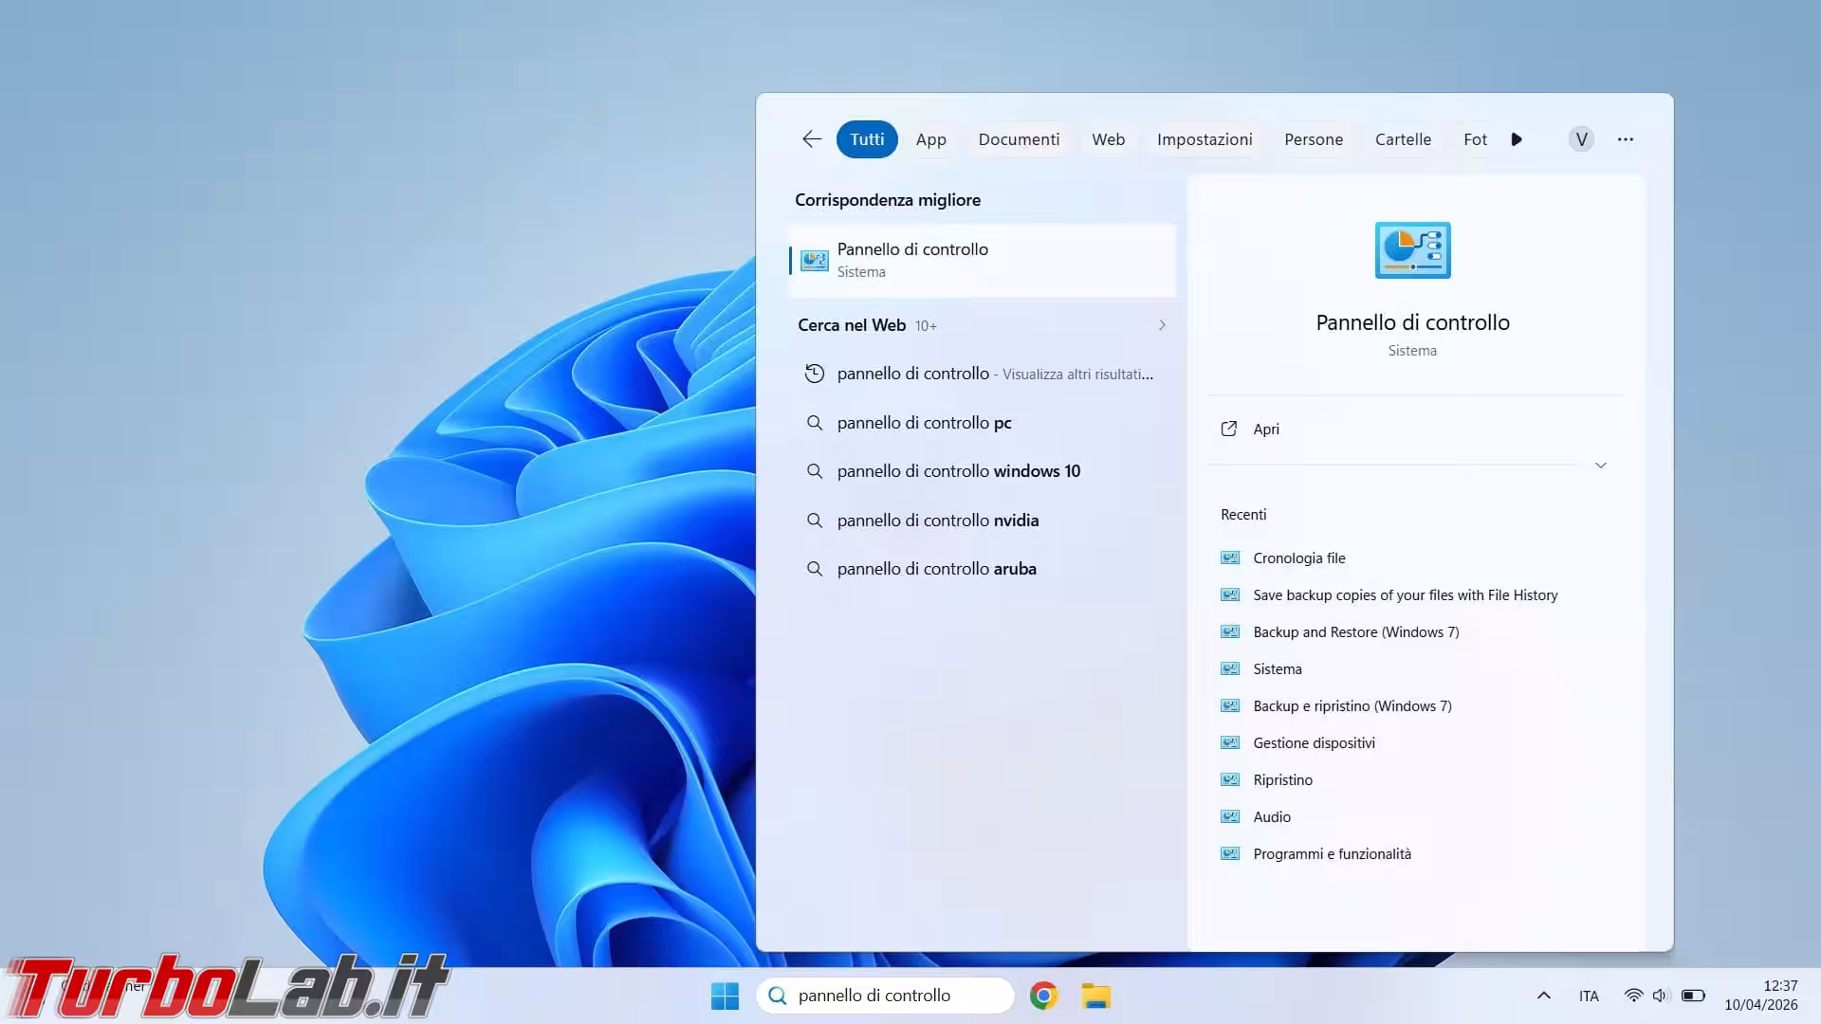Click taskbar search box with pannello di controllo

[887, 996]
